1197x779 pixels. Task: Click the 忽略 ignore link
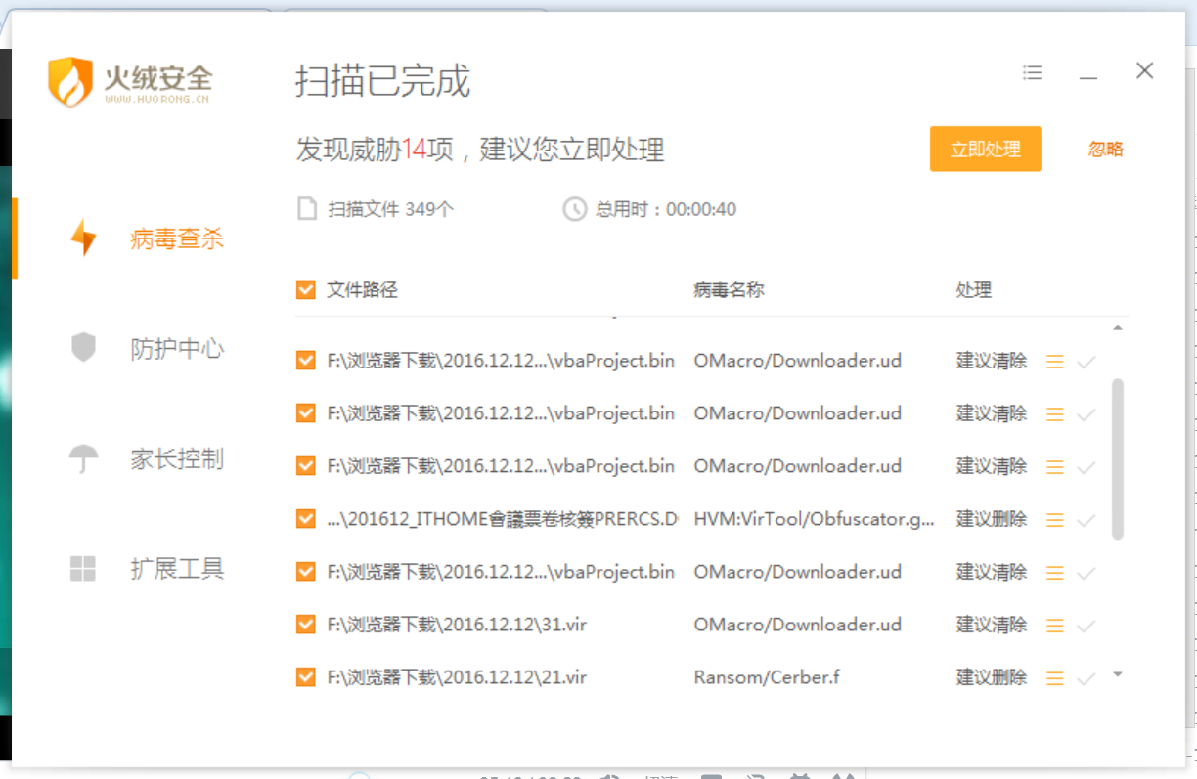(1105, 150)
